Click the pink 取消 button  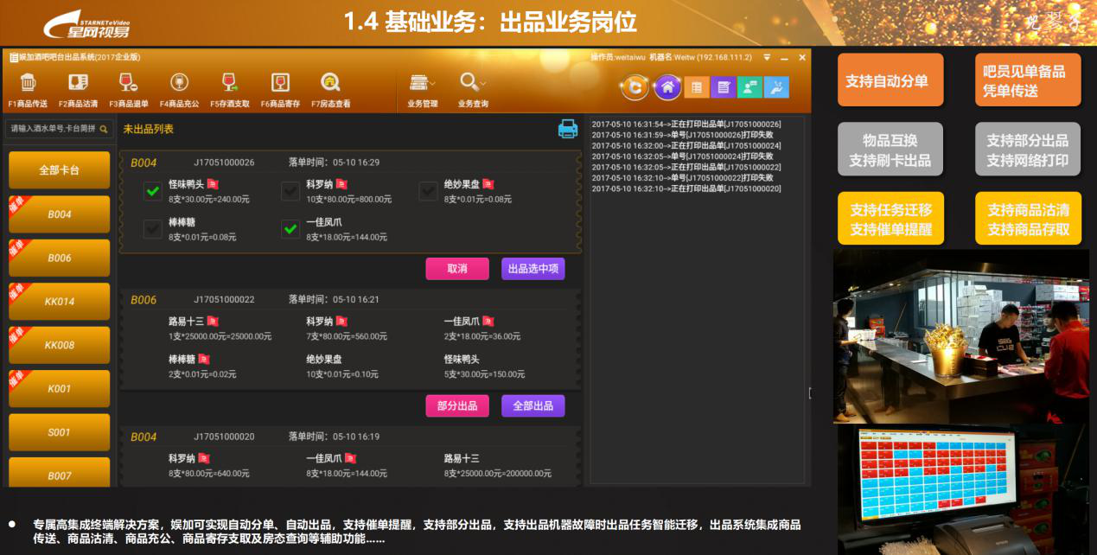point(457,269)
